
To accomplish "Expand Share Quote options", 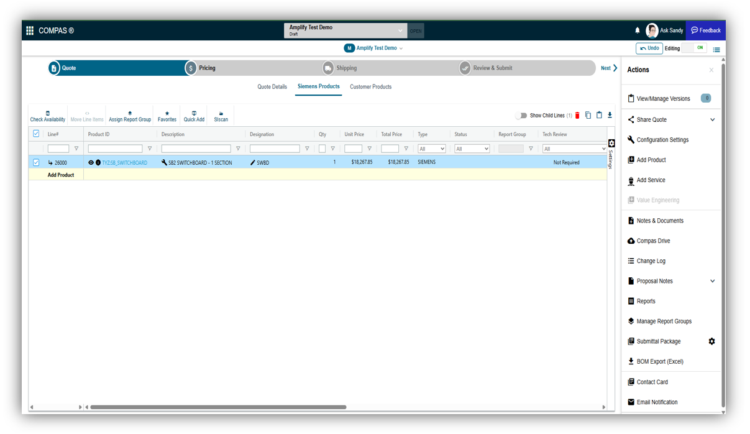I will [x=713, y=120].
